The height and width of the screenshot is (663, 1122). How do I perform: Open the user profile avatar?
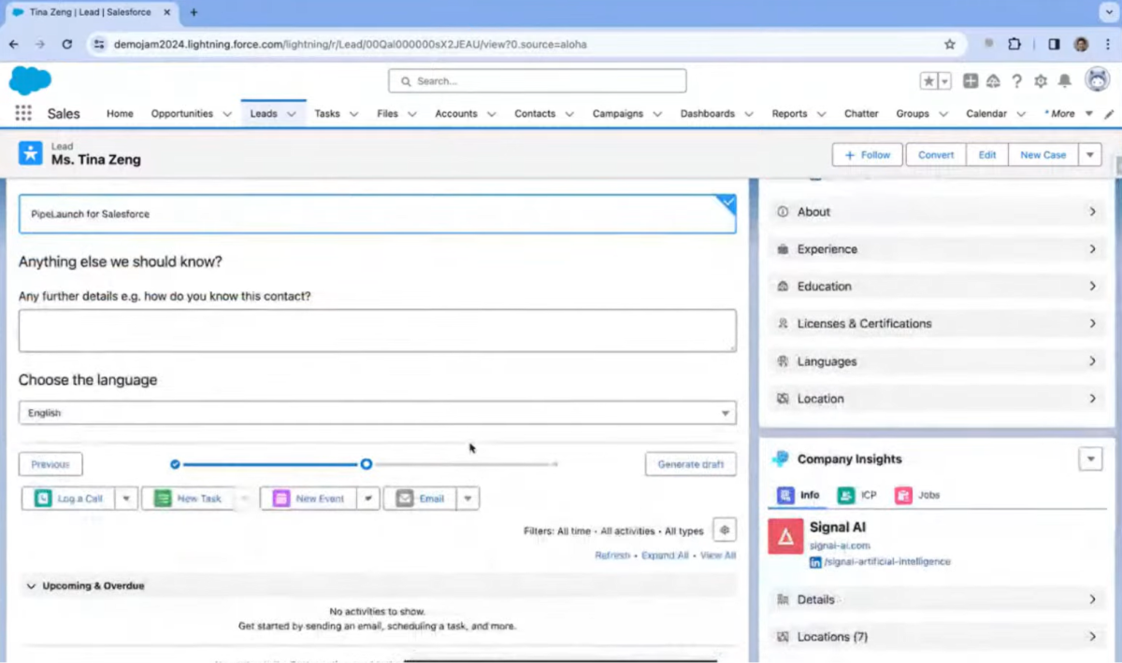[1097, 80]
